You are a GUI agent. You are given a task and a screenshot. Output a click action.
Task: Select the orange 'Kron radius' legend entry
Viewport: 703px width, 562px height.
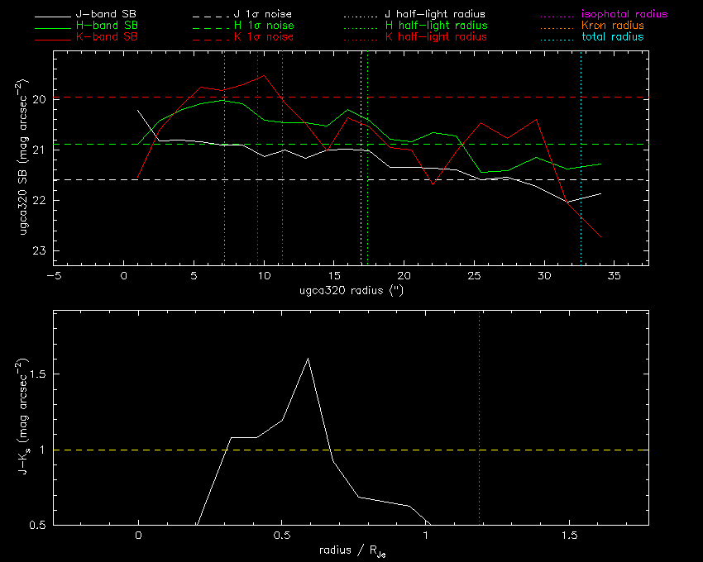612,26
